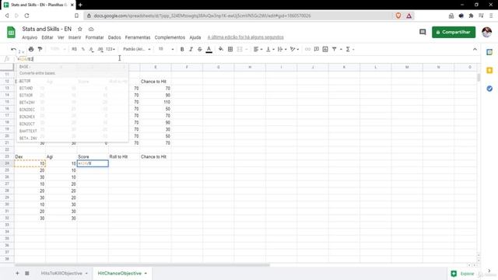Increase decimal places in the toolbar

[x=100, y=49]
